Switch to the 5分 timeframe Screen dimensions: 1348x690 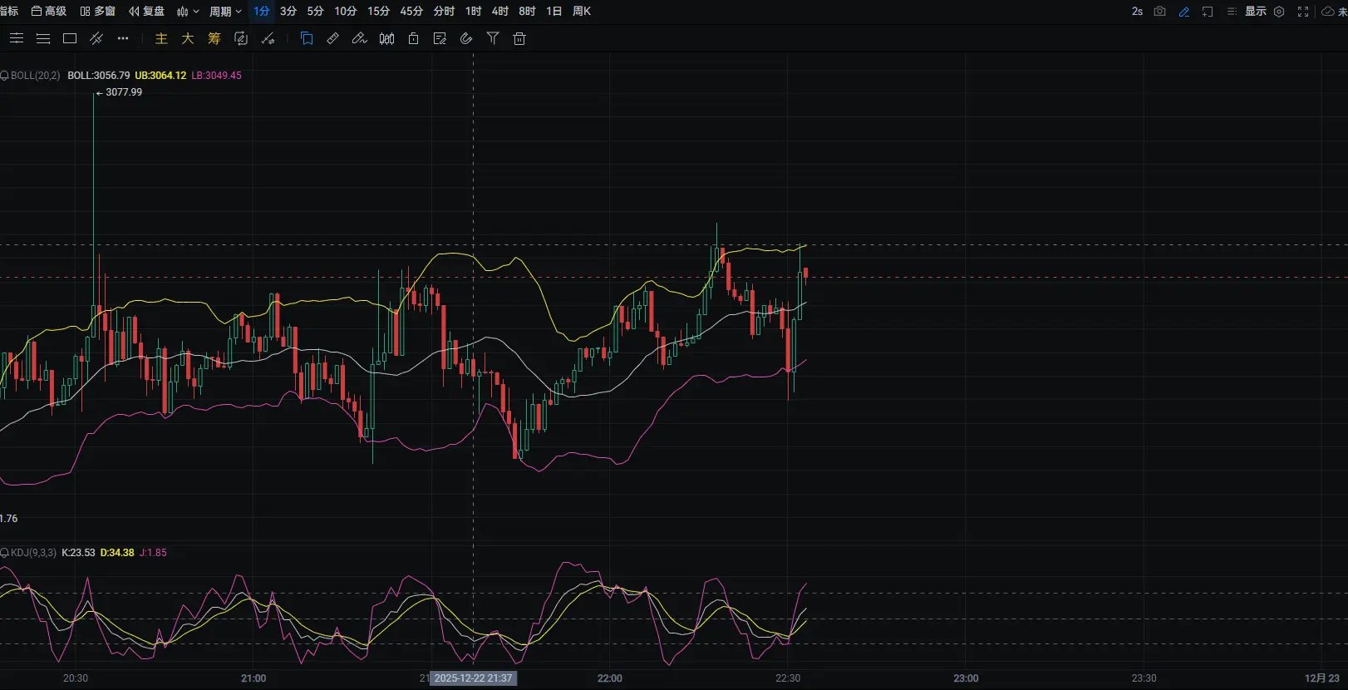click(315, 12)
